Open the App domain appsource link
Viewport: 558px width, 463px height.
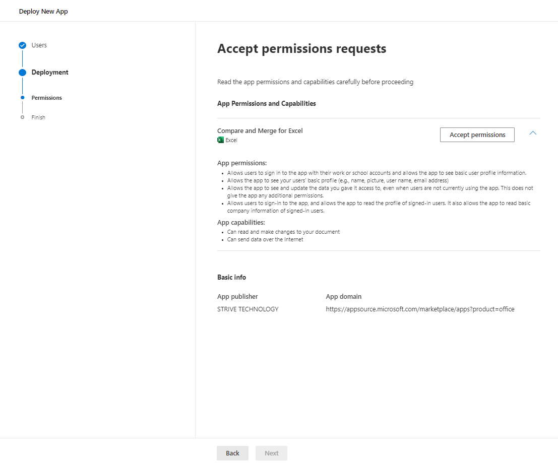(x=420, y=309)
